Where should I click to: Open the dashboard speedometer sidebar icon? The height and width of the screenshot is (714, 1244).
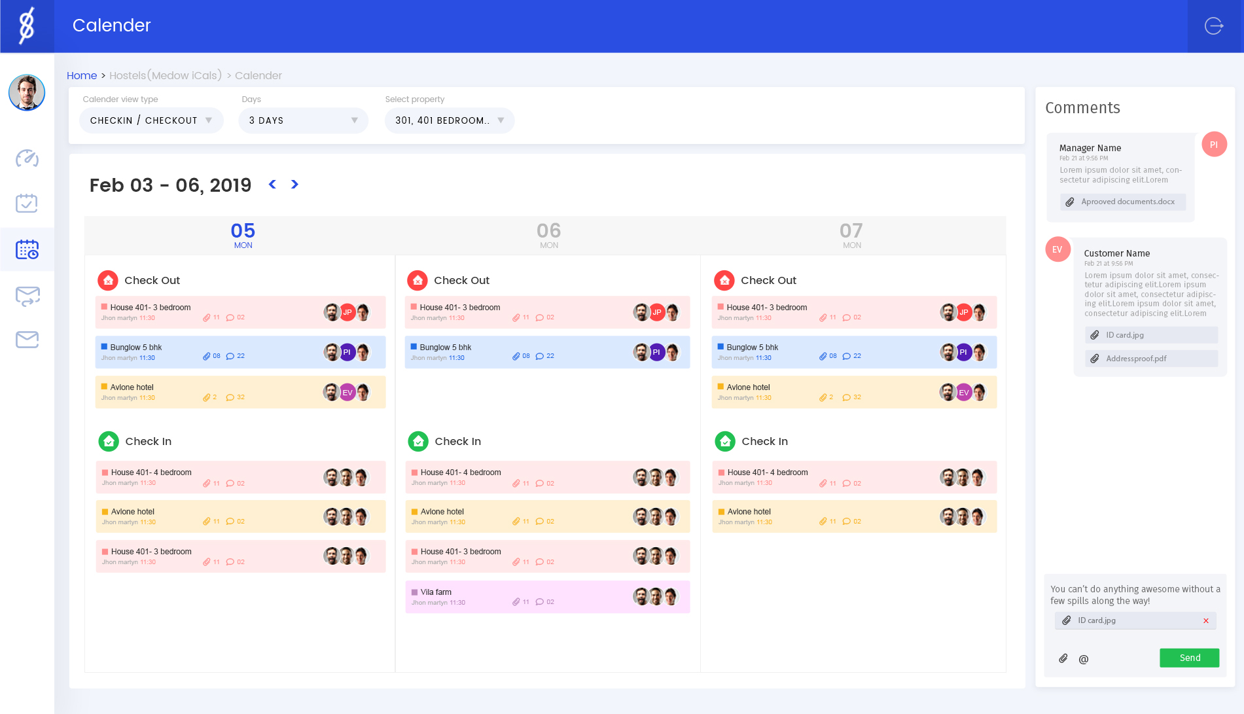tap(27, 158)
